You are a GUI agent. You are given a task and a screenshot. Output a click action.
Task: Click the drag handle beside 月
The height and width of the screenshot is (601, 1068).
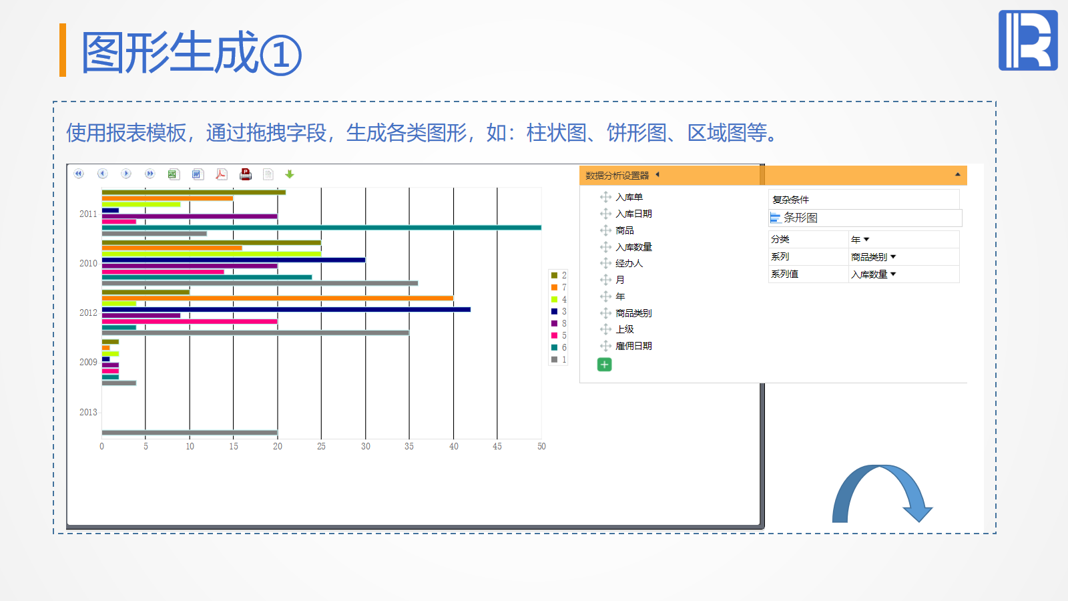click(x=605, y=280)
